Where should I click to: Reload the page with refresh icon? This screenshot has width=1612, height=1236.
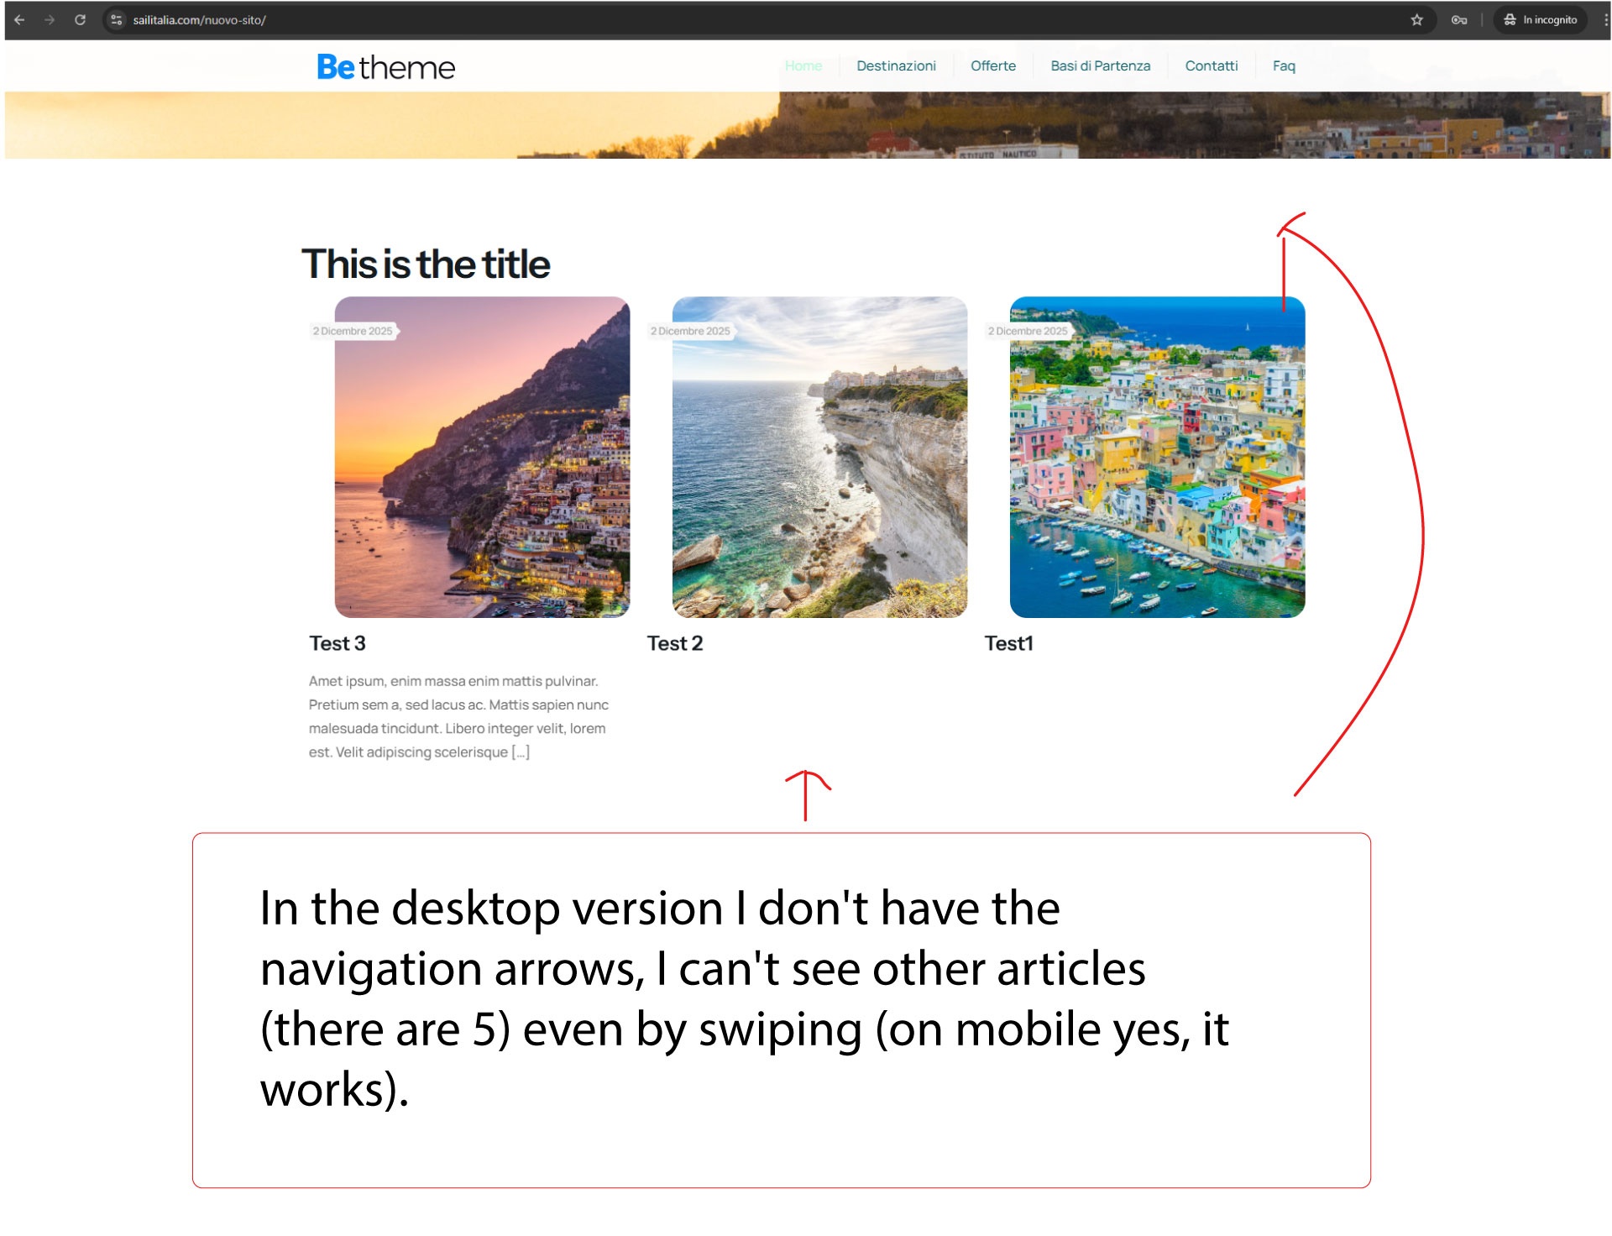tap(81, 20)
